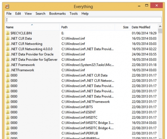
Task: Select the 0000 folder icon in C:\Windows\inf\PERFLIB
Action: click(x=8, y=133)
